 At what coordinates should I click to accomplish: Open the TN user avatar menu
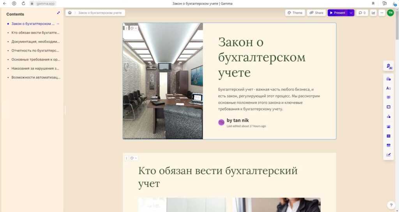tap(390, 13)
